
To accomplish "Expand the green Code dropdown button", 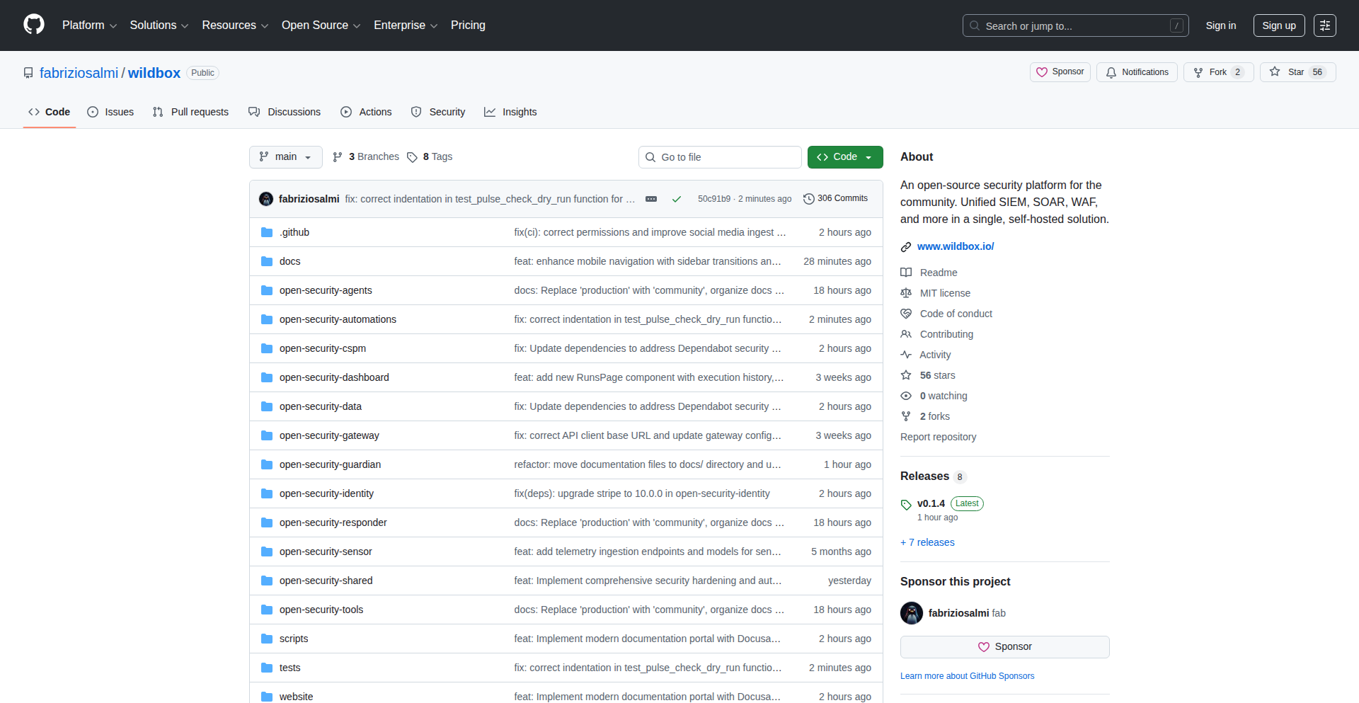I will [x=845, y=157].
